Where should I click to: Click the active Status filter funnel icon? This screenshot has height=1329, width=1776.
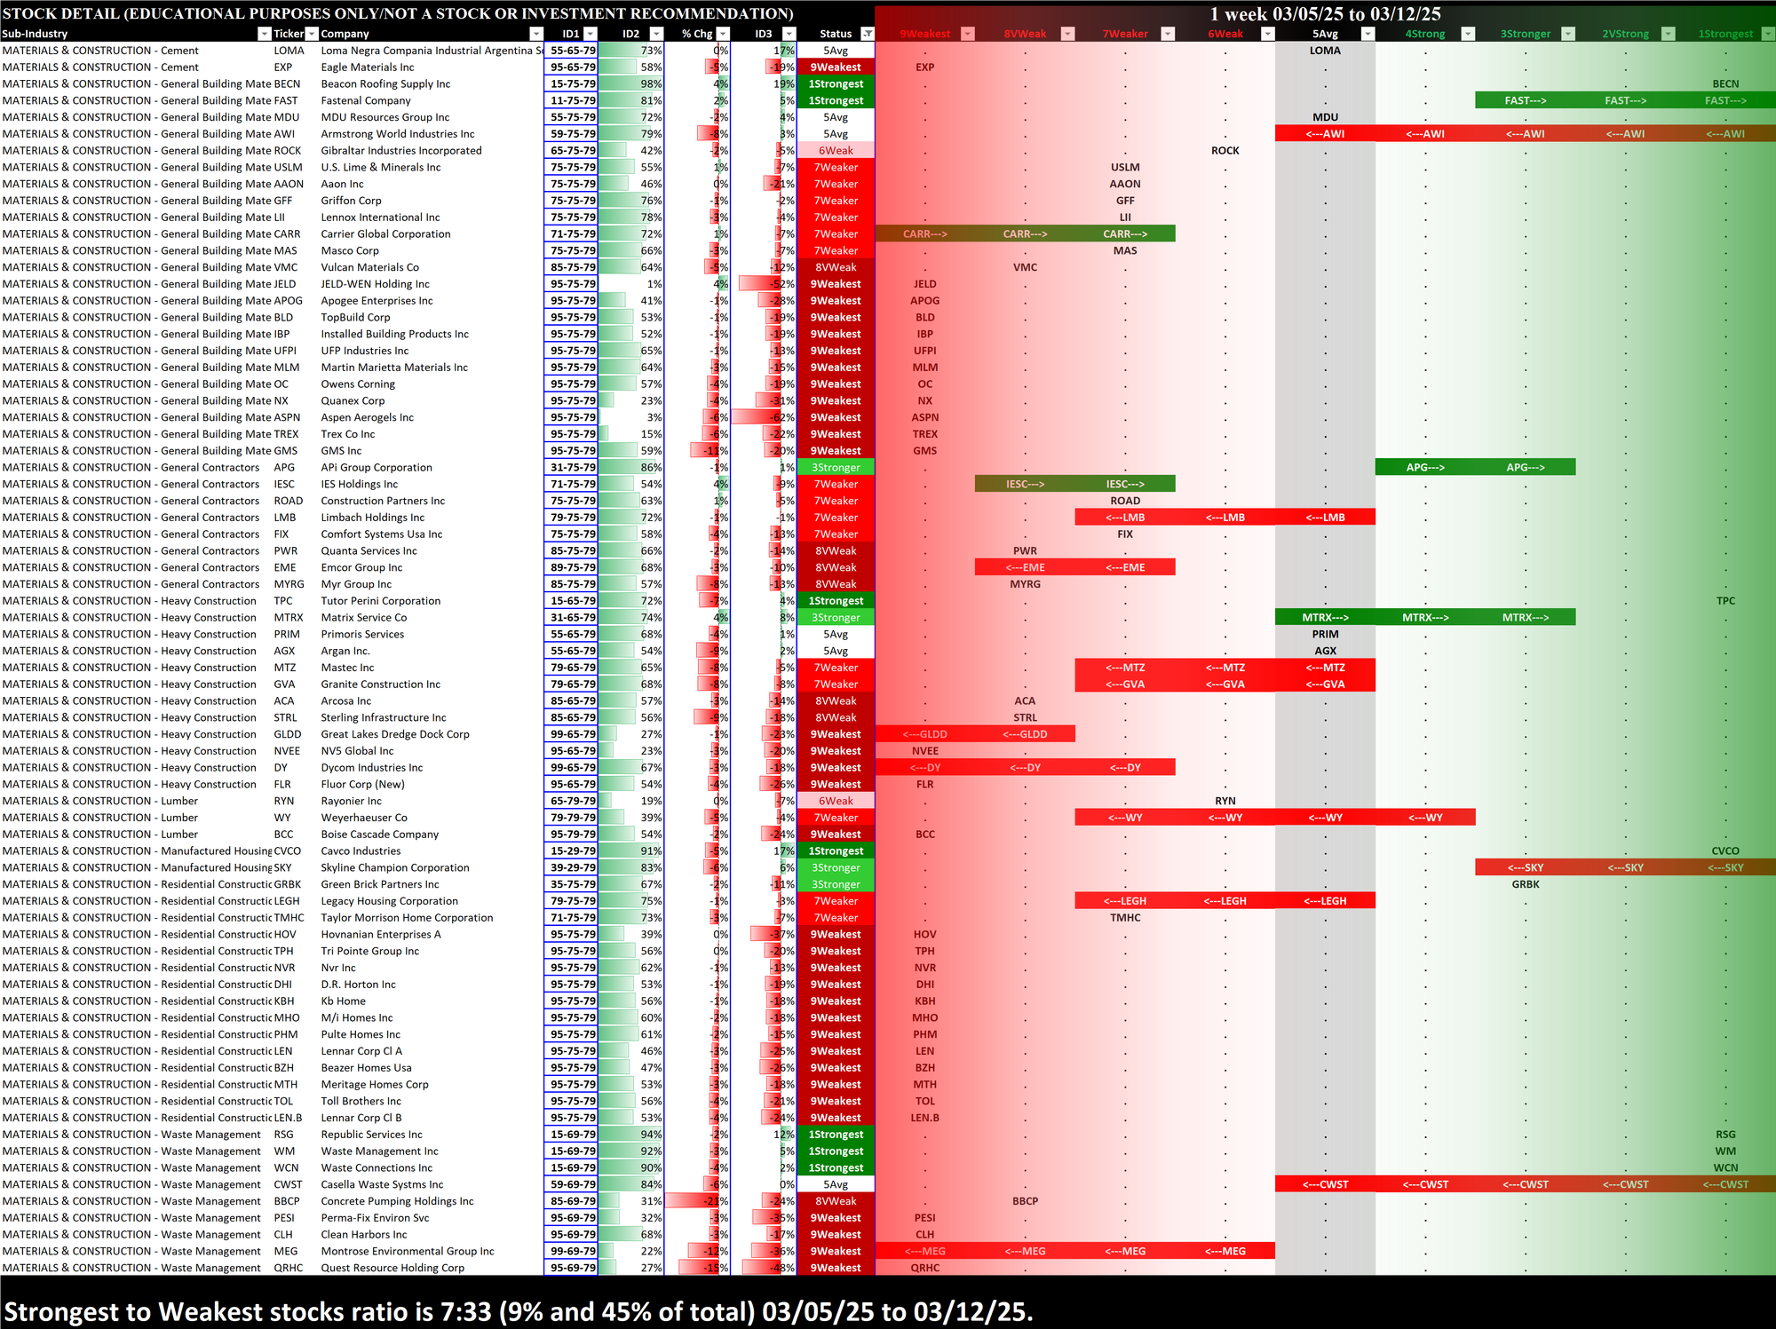click(x=868, y=34)
